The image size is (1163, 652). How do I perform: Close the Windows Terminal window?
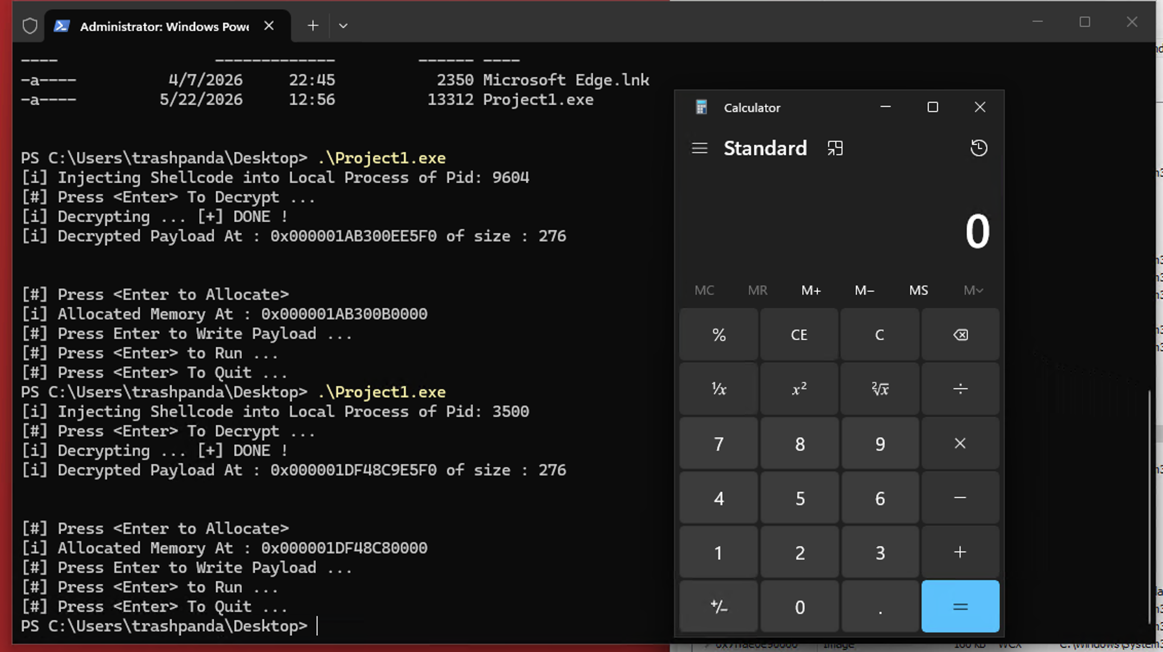(1132, 22)
